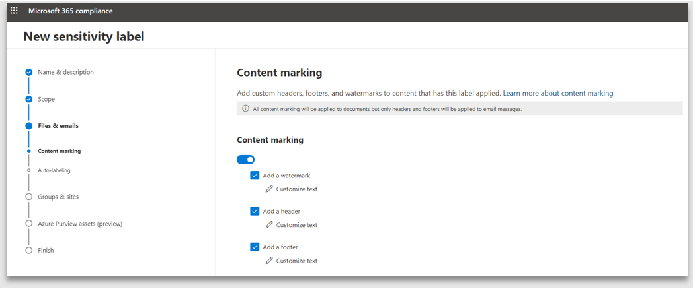
Task: Open the Azure Purview assets (preview) step
Action: [x=79, y=224]
